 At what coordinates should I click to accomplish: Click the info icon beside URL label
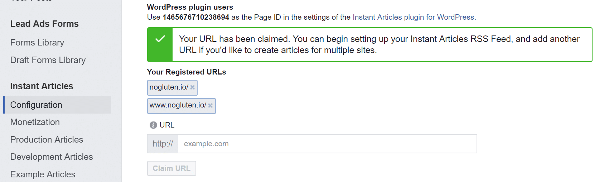coord(153,125)
